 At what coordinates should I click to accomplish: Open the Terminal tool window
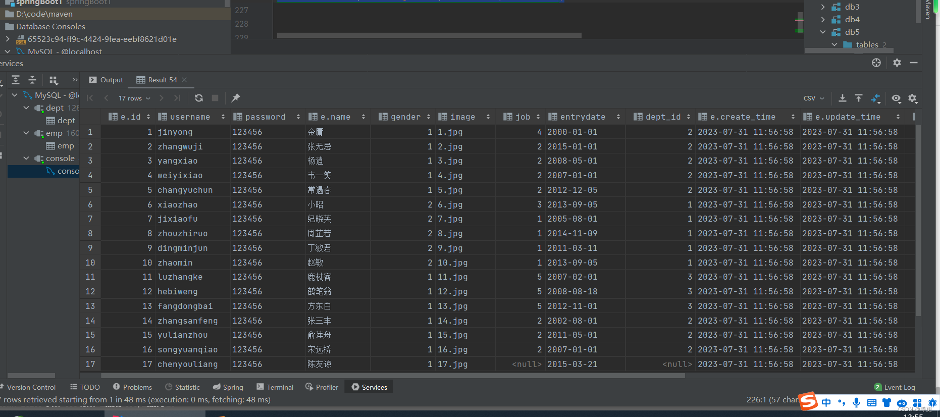click(x=275, y=387)
